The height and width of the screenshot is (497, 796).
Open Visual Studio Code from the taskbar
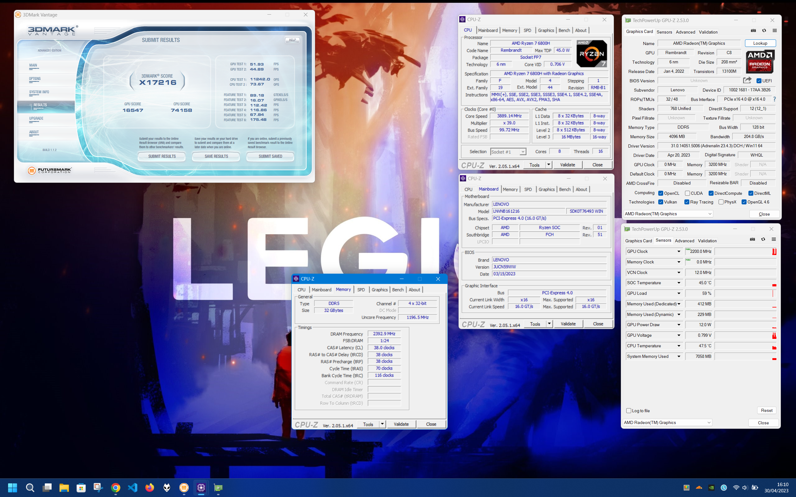(132, 487)
